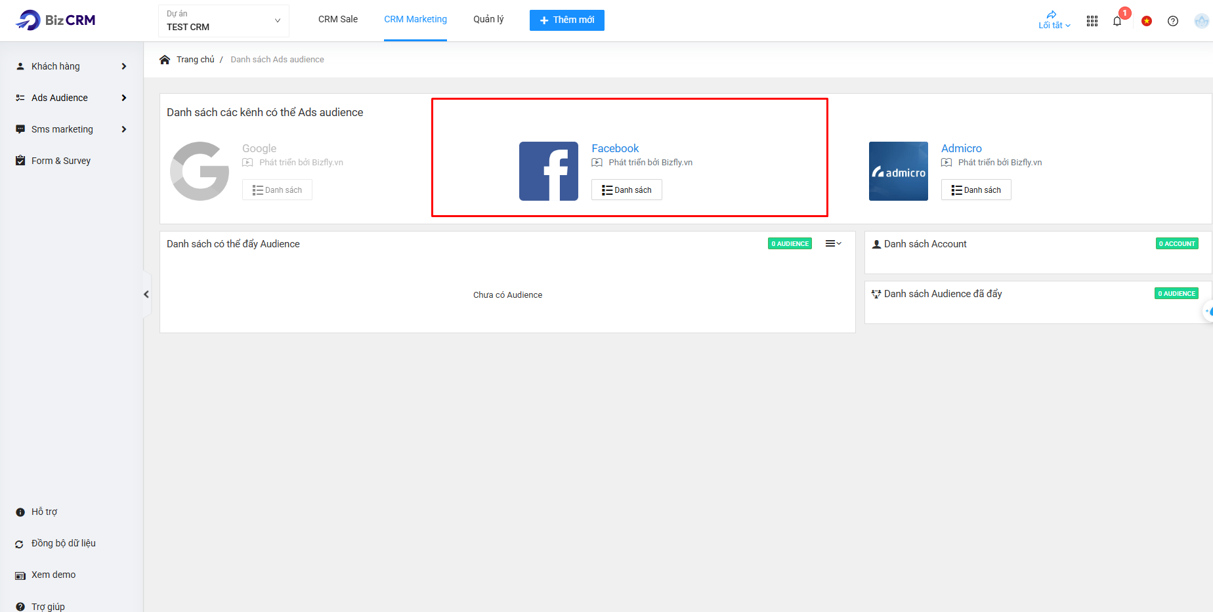Click video icon beside Facebook developer text
The height and width of the screenshot is (612, 1213).
coord(597,163)
